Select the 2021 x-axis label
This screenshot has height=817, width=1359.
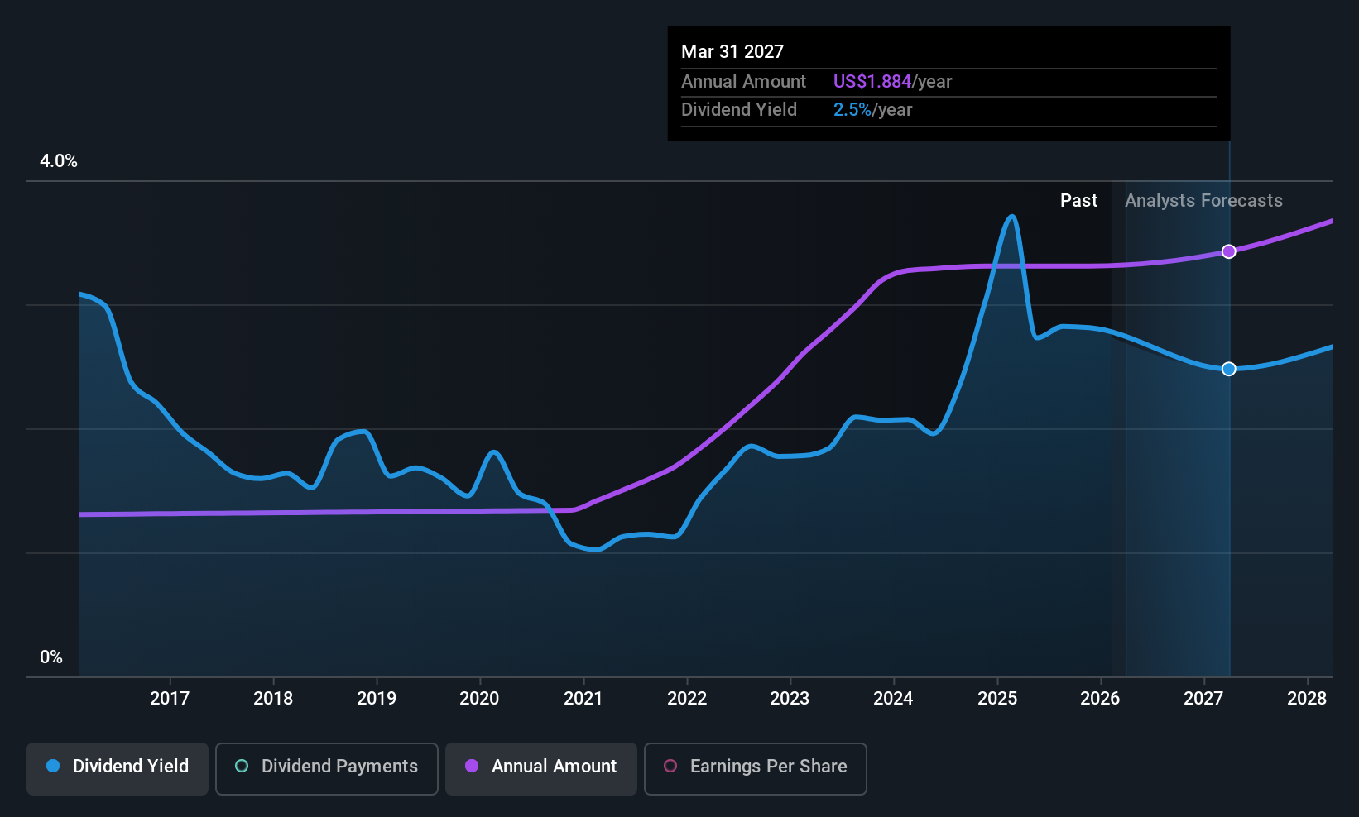coord(583,699)
